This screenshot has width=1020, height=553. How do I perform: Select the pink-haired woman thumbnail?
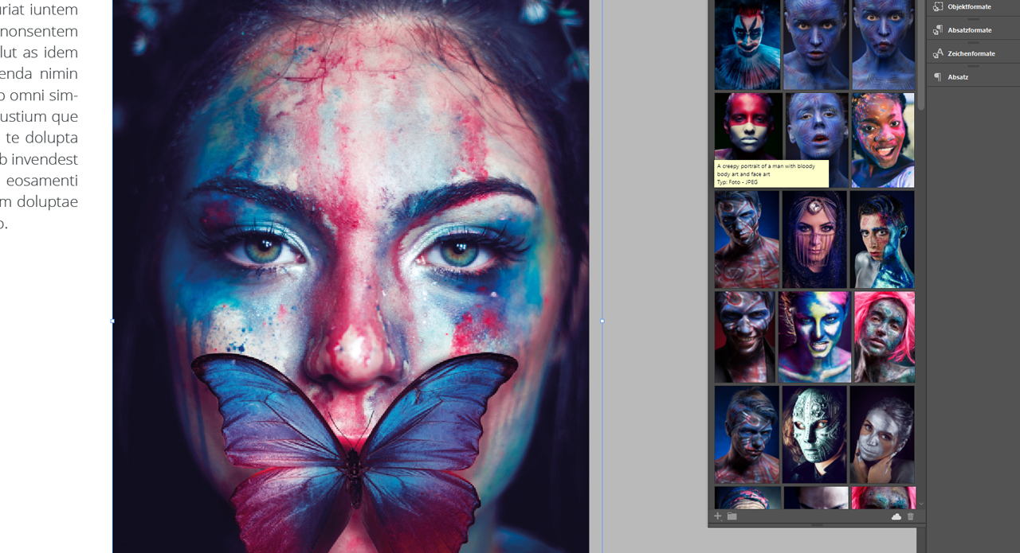[x=884, y=337]
